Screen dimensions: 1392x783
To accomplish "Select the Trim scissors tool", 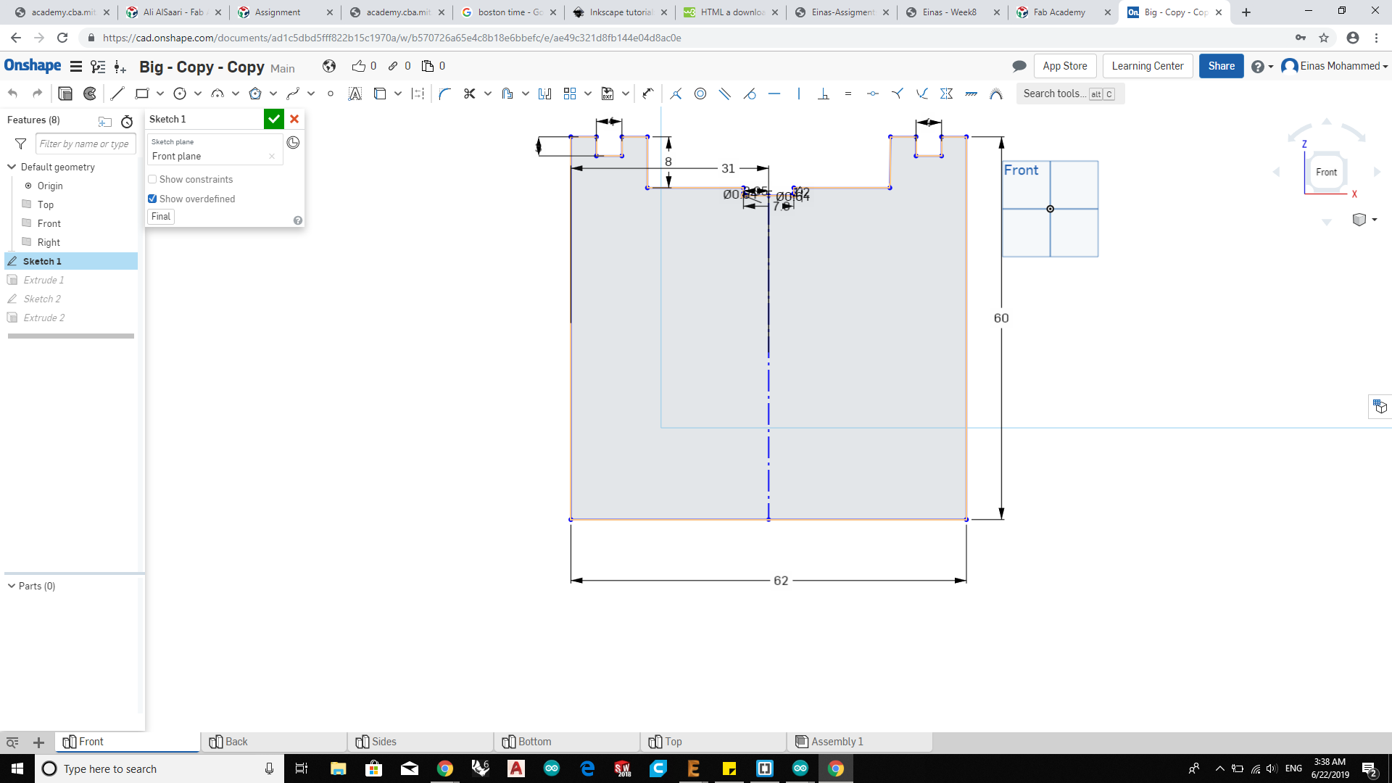I will [470, 94].
